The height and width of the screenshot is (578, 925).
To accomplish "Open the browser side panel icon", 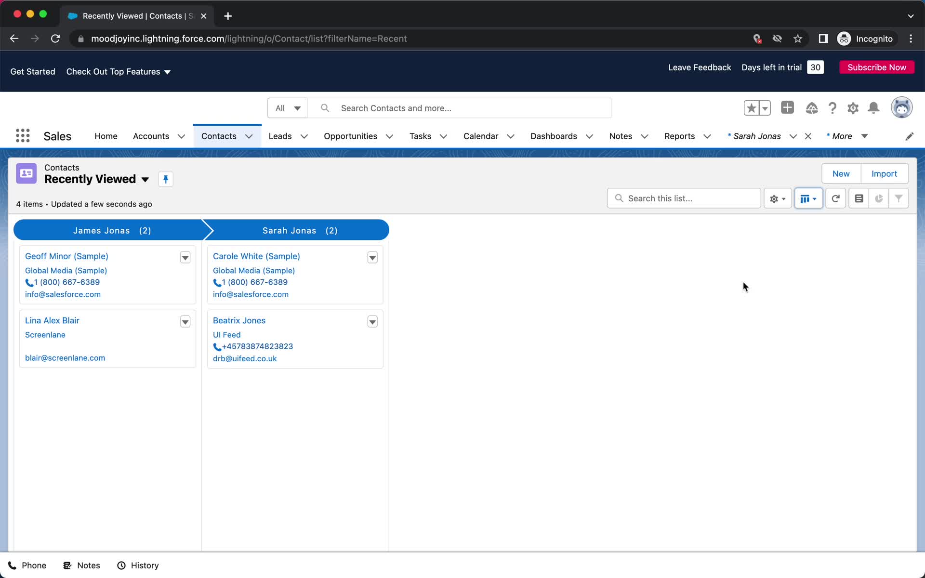I will (823, 39).
